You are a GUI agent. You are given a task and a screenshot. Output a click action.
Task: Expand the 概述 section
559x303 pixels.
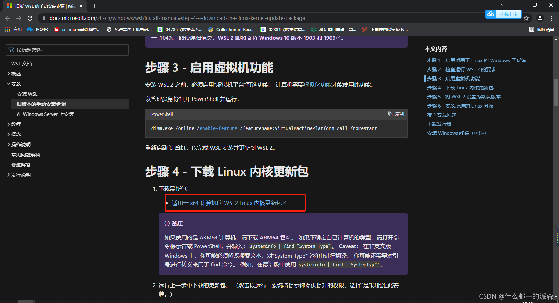point(14,74)
